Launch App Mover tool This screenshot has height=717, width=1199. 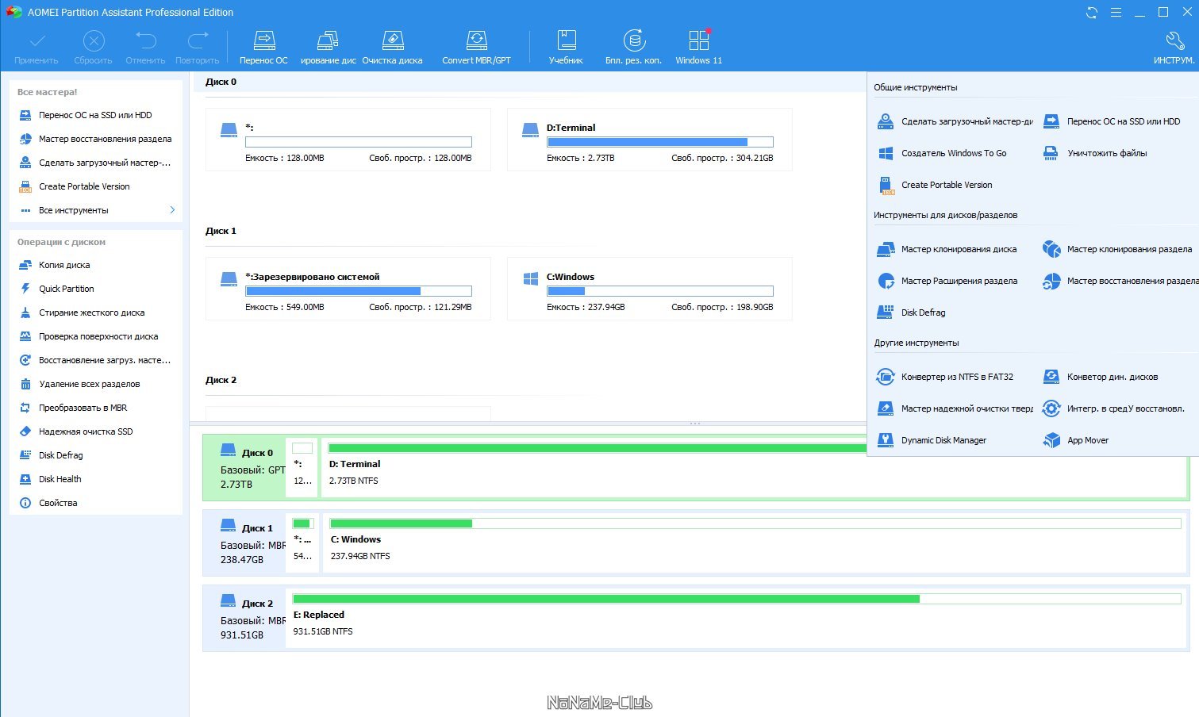[x=1076, y=440]
